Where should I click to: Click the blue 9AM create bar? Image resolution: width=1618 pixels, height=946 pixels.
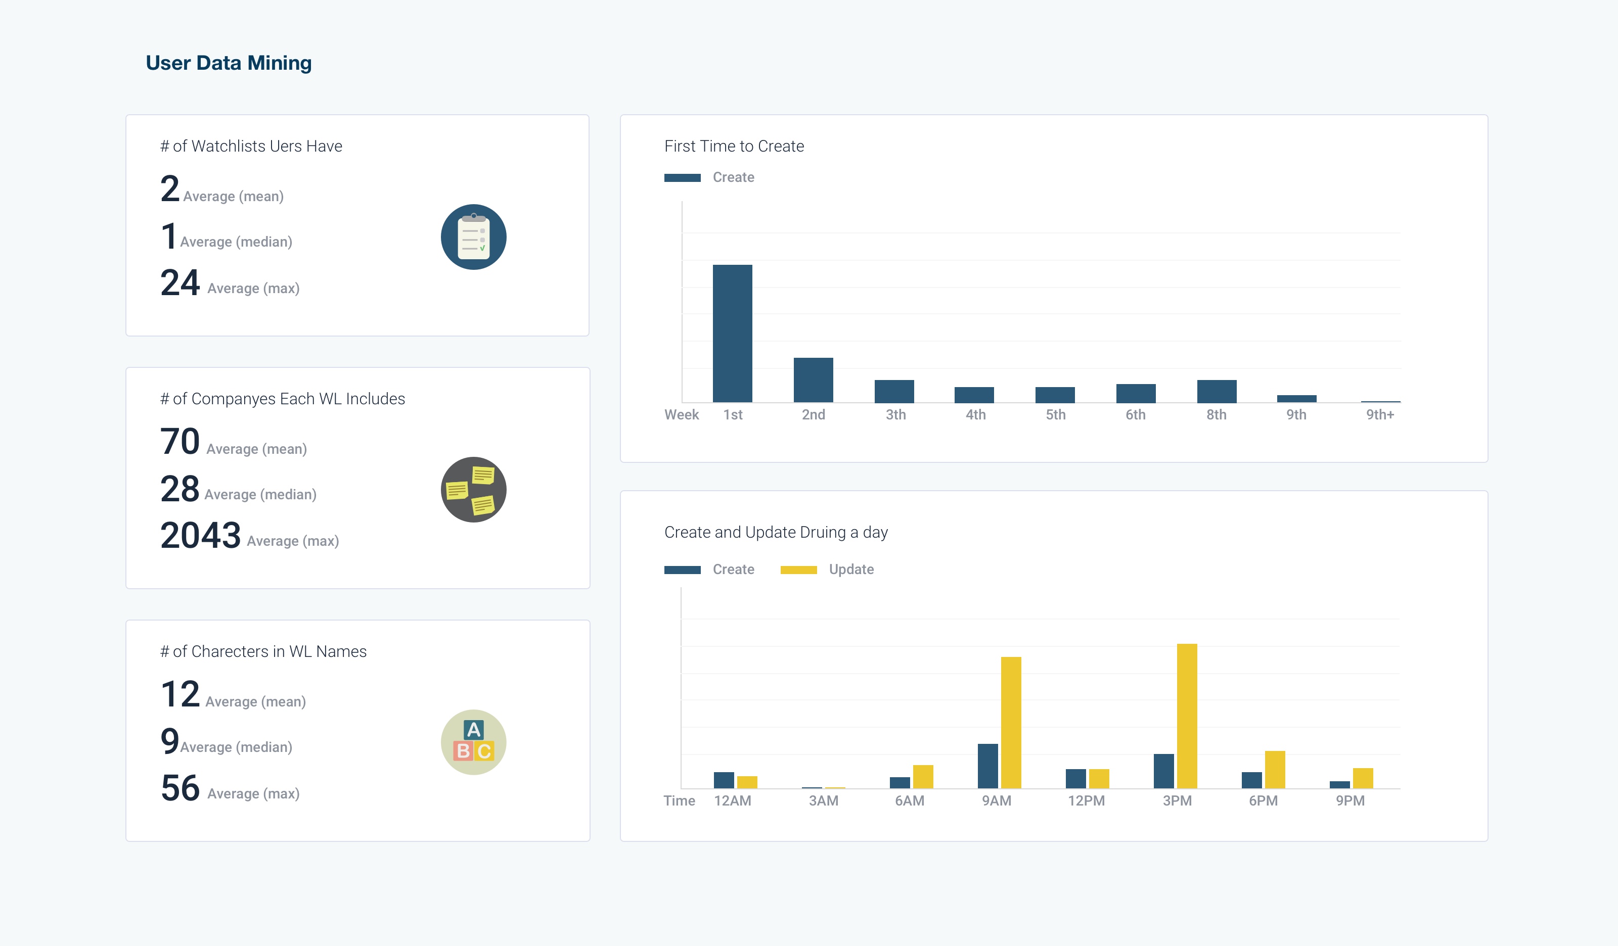click(987, 766)
